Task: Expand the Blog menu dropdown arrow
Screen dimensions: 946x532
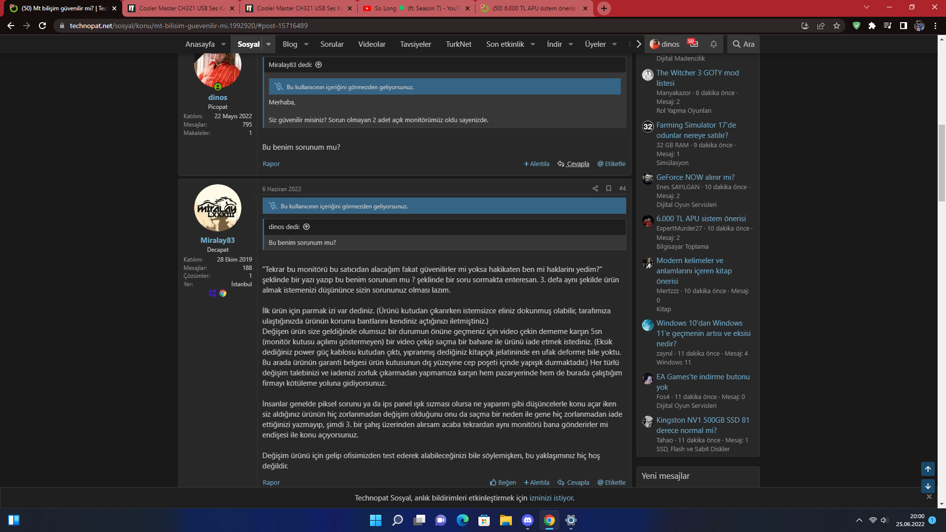Action: (306, 44)
